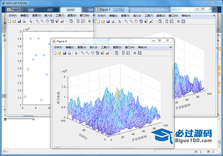Insert Colorbar icon in Figure 6

point(123,53)
